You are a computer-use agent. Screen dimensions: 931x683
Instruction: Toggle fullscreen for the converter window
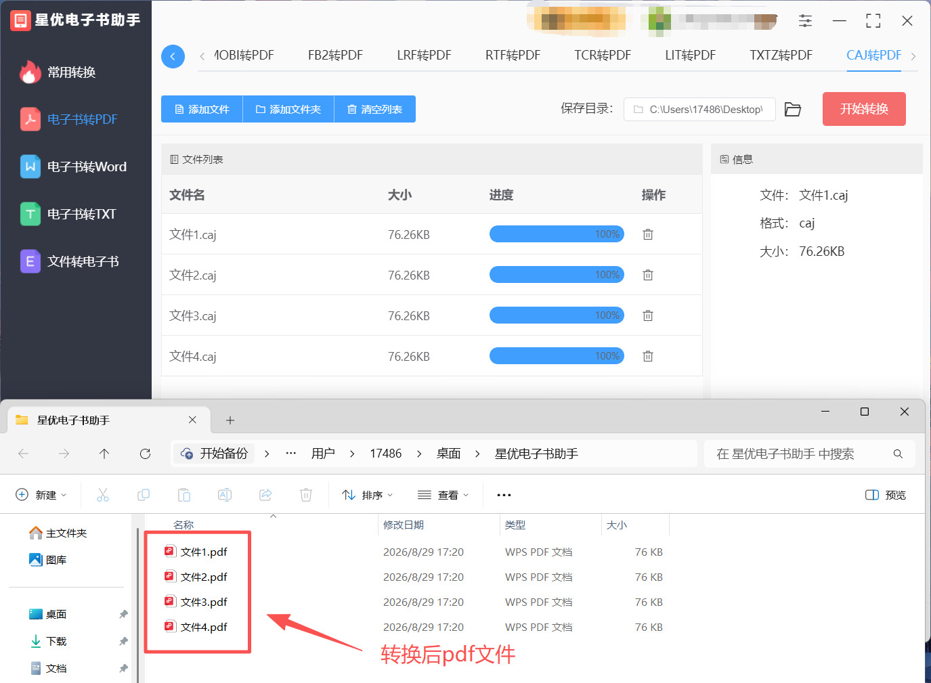(x=873, y=21)
